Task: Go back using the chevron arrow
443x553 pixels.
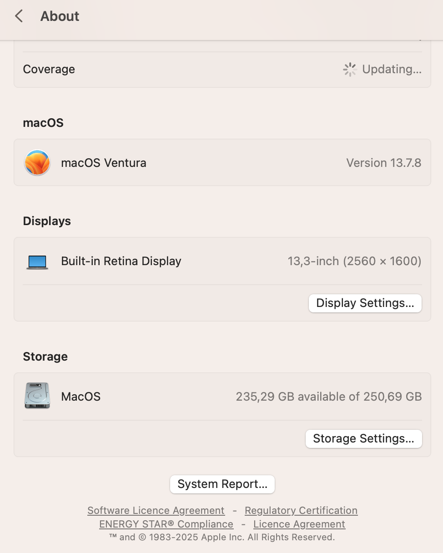Action: (x=19, y=16)
